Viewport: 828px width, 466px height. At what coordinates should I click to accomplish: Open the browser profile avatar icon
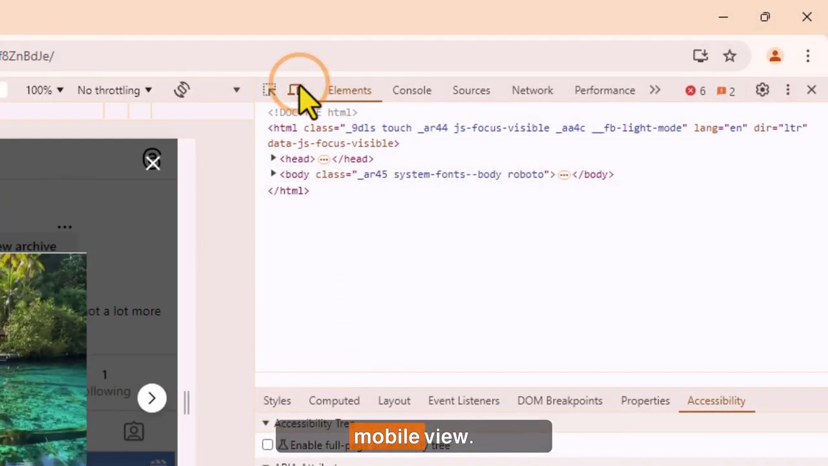tap(775, 56)
